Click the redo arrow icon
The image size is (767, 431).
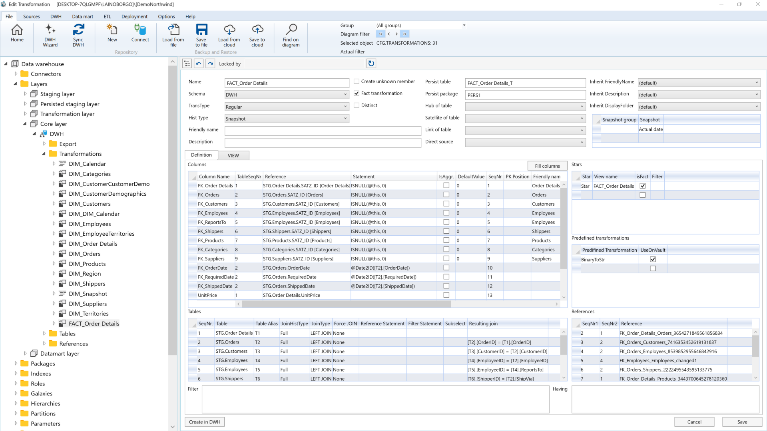tap(210, 64)
